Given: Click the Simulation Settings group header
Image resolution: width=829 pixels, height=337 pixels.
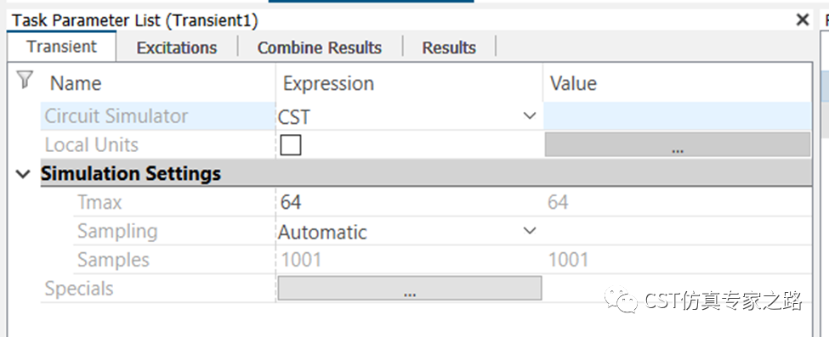Looking at the screenshot, I should [426, 173].
